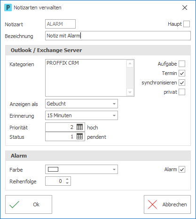Open the Erinnerung 15 Minuten dropdown
The image size is (196, 219).
click(114, 115)
